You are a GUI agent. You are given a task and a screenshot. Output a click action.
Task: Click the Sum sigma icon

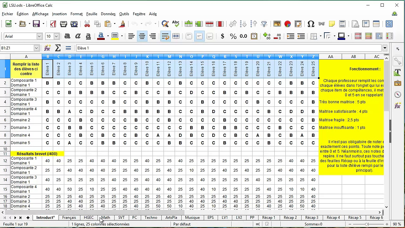tap(58, 48)
